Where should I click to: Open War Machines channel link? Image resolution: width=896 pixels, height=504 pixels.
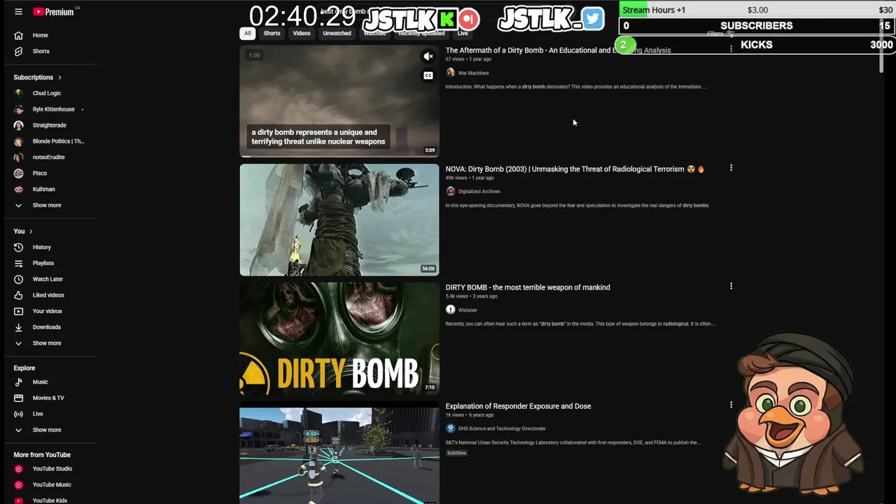[473, 73]
